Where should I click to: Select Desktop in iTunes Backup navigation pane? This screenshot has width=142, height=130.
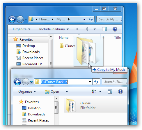[x=34, y=108]
